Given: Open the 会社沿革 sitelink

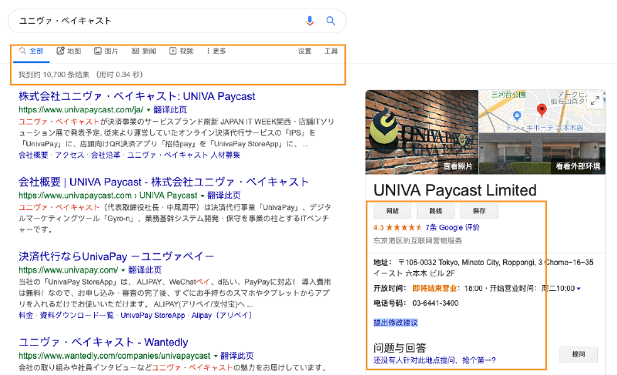Looking at the screenshot, I should tap(106, 155).
